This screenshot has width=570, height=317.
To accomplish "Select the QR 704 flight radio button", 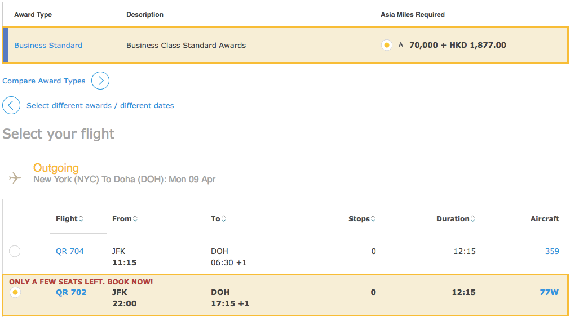I will click(15, 251).
